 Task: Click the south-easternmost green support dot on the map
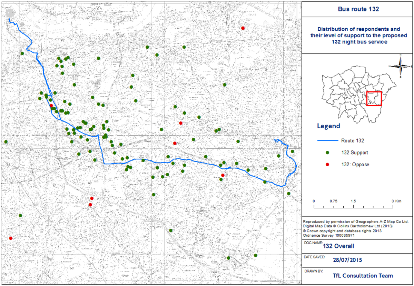255,255
